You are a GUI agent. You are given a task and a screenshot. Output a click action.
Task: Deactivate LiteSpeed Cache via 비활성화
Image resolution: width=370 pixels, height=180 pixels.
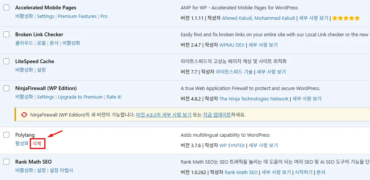[x=24, y=70]
